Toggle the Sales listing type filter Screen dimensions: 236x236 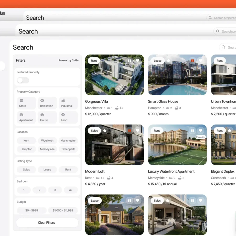[26, 170]
